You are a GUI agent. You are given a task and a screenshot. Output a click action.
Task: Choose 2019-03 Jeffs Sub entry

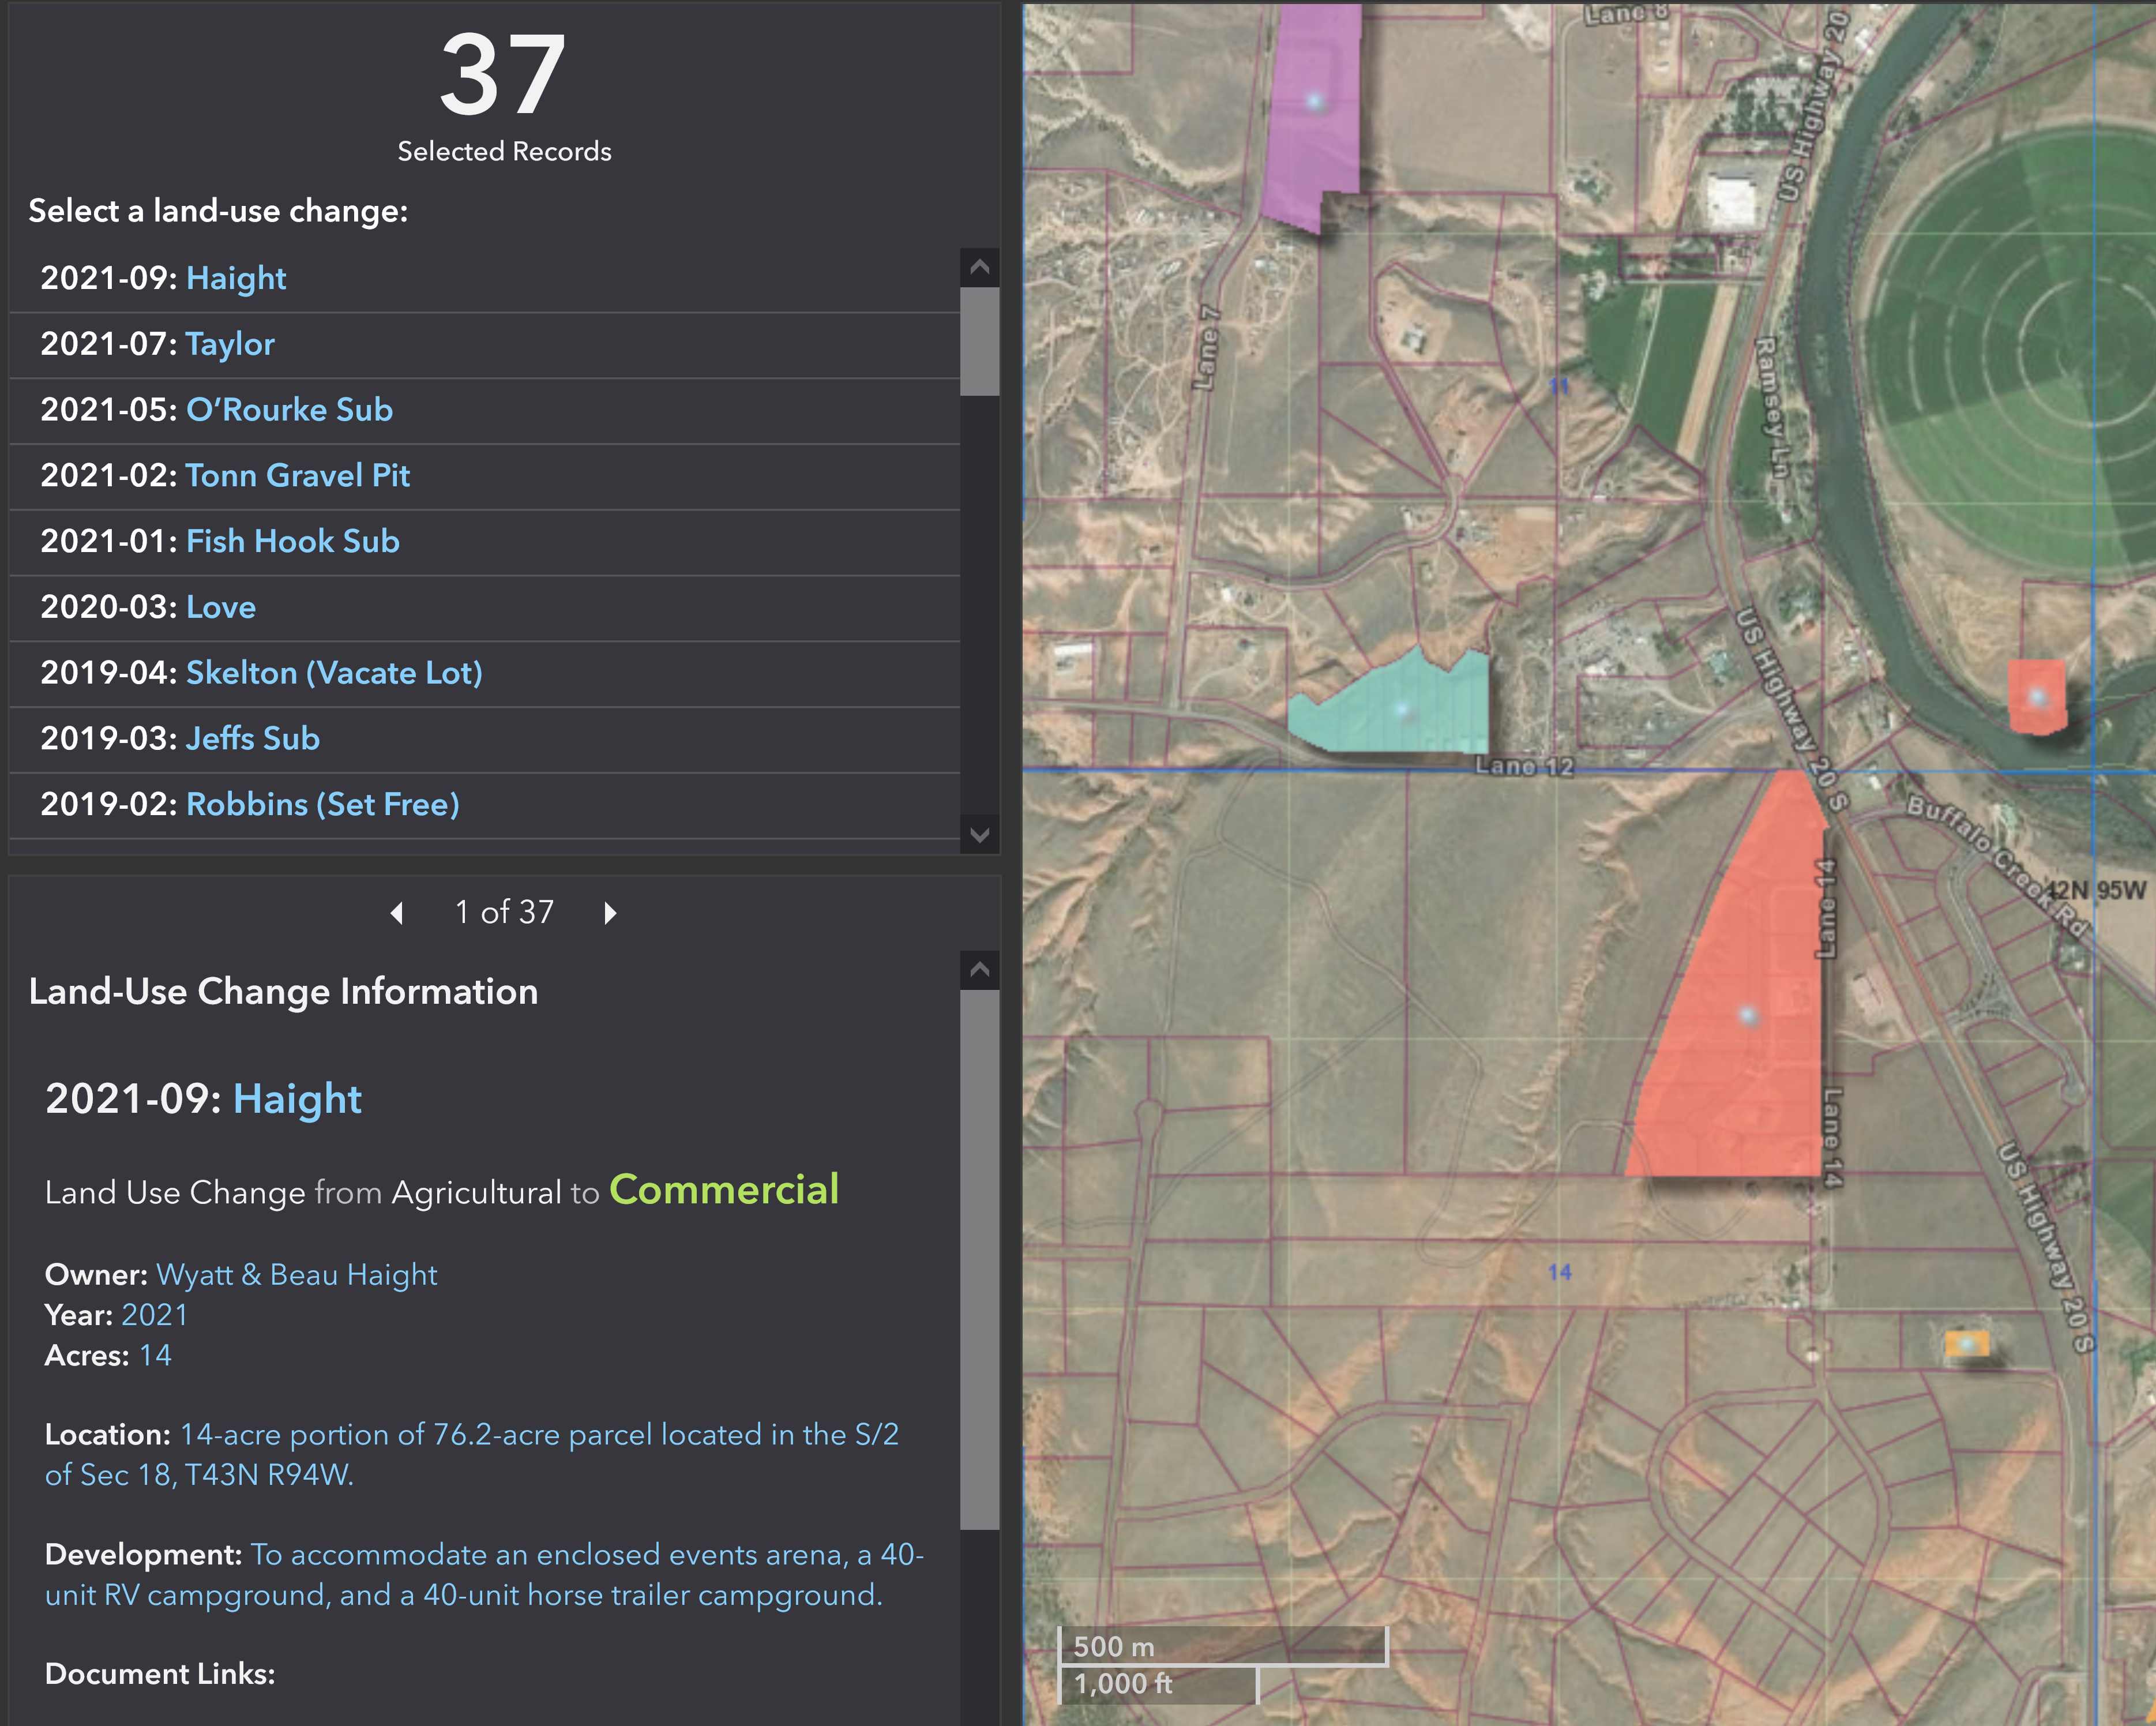pos(253,739)
